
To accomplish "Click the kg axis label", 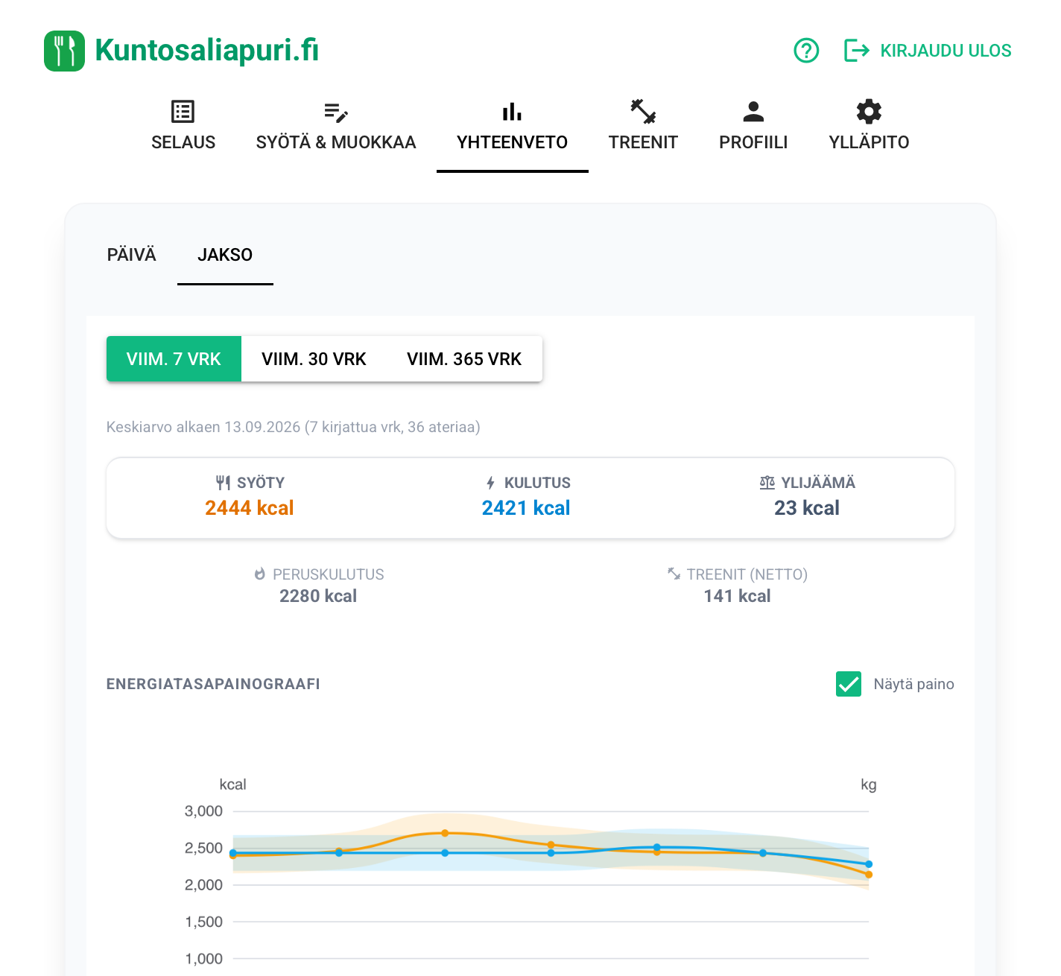I will coord(869,785).
